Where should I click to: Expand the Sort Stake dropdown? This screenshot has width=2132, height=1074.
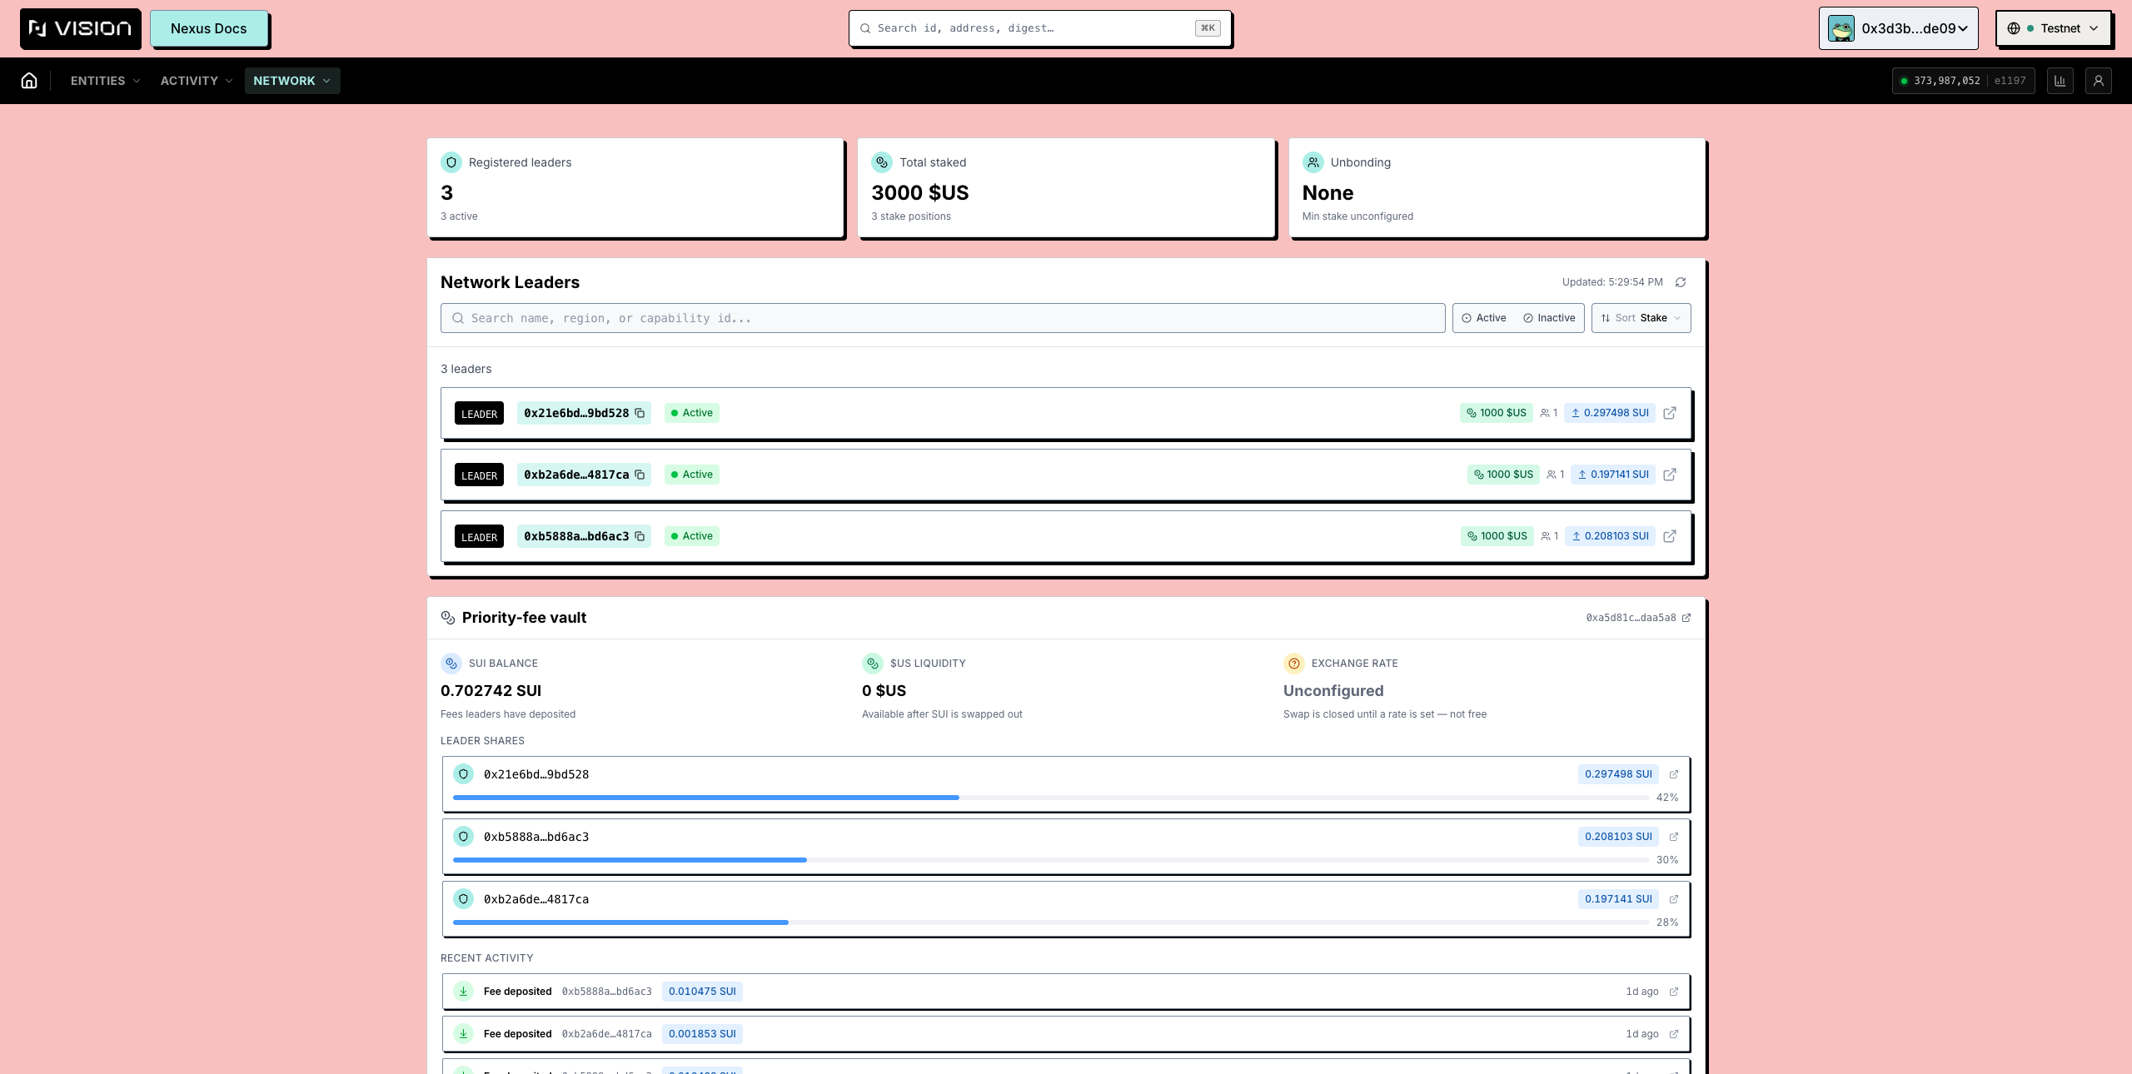(x=1641, y=318)
